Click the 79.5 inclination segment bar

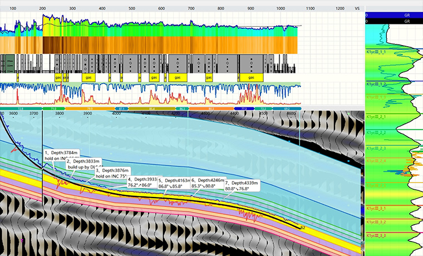point(89,109)
